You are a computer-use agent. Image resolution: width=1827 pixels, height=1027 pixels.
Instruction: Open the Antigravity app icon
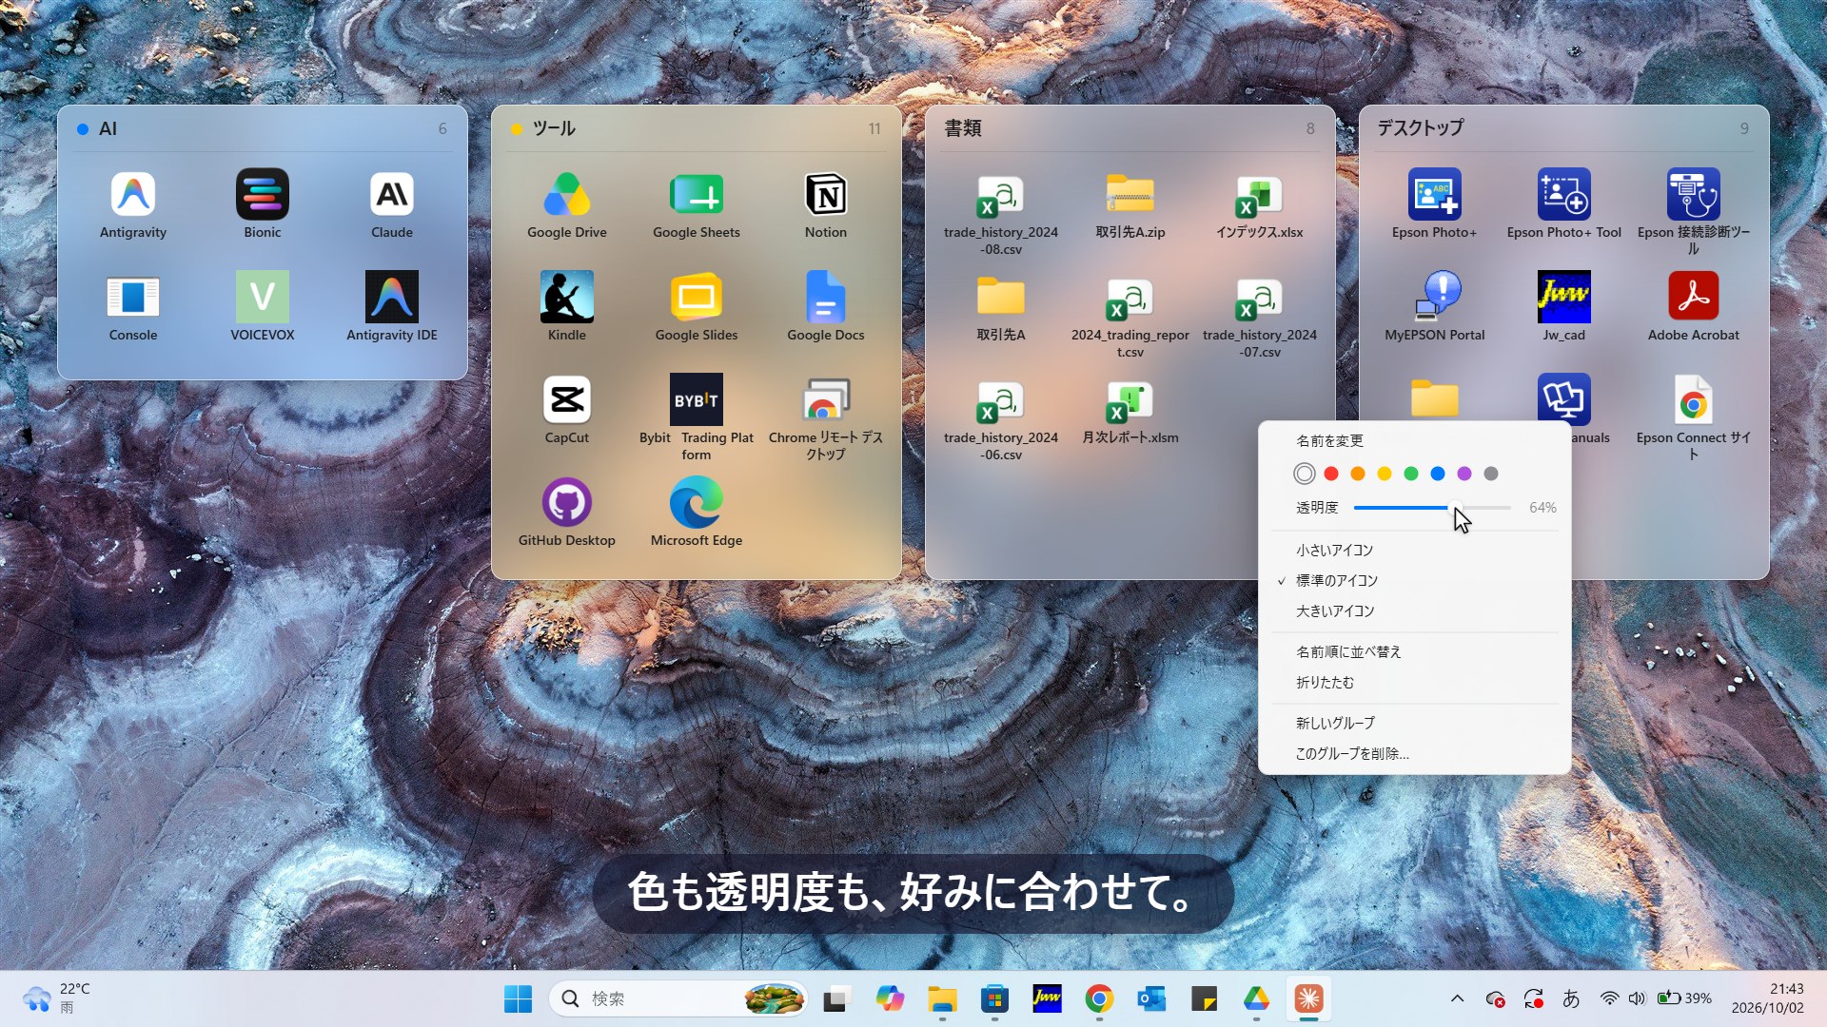click(x=133, y=195)
